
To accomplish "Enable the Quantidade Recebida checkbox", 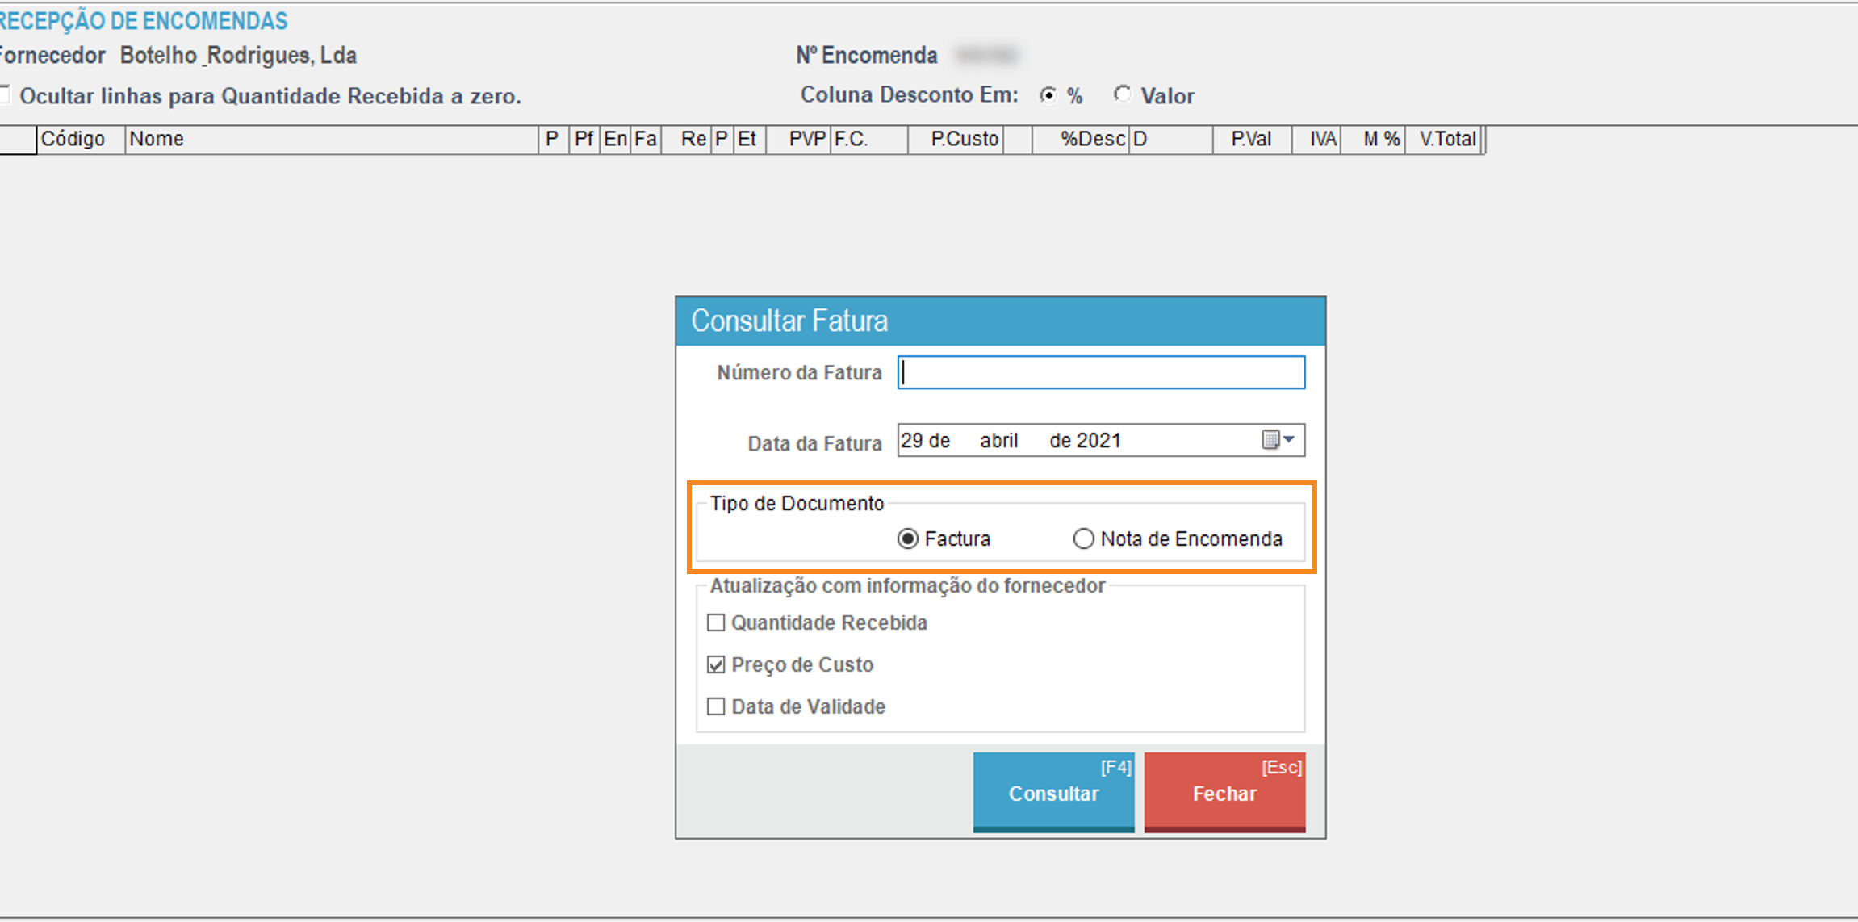I will tap(716, 622).
